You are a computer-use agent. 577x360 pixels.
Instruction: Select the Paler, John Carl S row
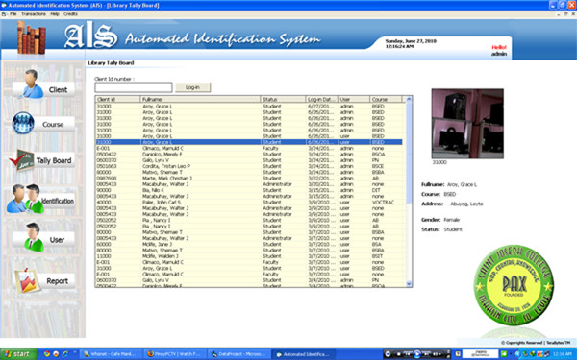coord(249,202)
